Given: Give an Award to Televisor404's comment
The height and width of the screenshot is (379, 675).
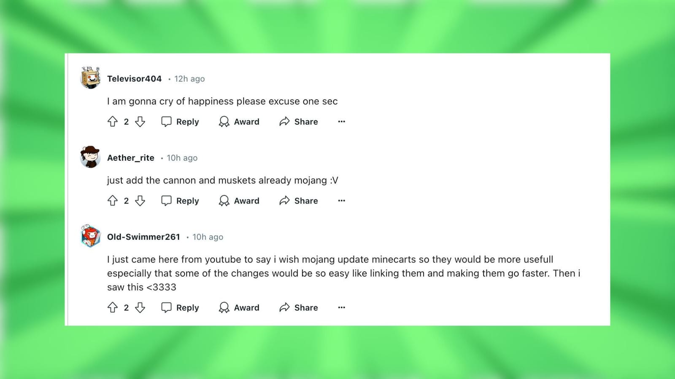Looking at the screenshot, I should pyautogui.click(x=239, y=122).
